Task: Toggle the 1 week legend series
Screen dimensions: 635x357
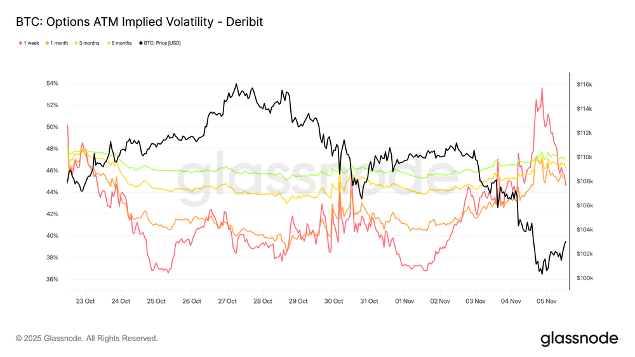Action: (x=32, y=43)
